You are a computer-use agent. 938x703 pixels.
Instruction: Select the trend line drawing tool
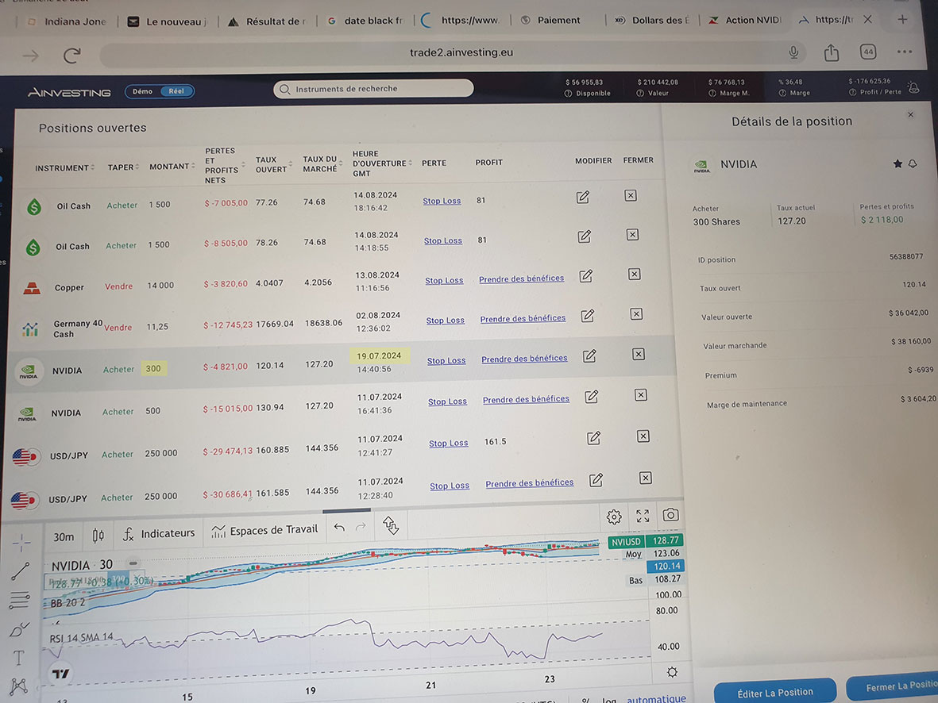[x=21, y=570]
